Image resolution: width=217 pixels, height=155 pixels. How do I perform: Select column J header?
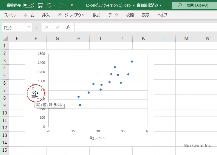tap(122, 38)
